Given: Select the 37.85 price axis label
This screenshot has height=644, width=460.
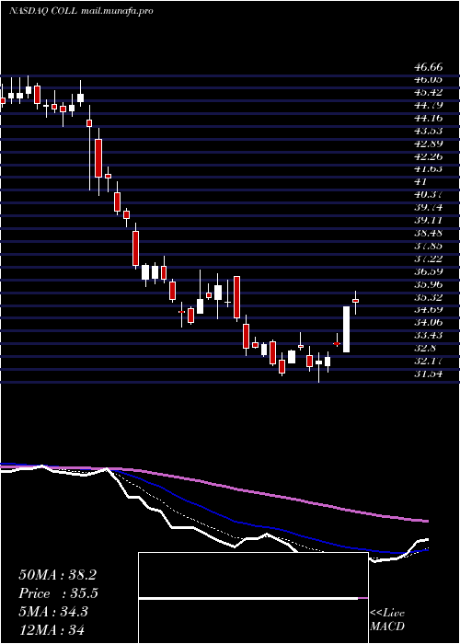Looking at the screenshot, I should pyautogui.click(x=428, y=246).
